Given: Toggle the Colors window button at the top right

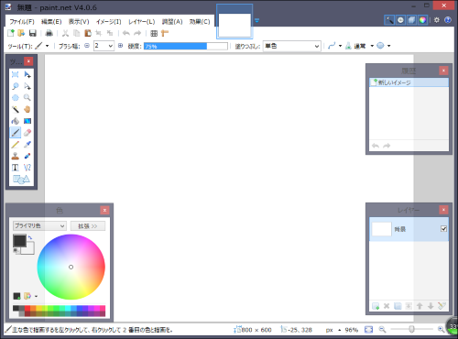Looking at the screenshot, I should click(x=422, y=20).
